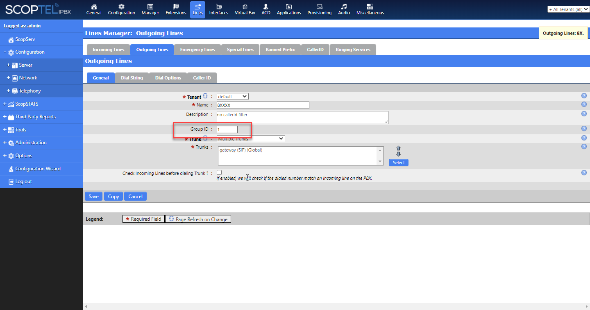Click the Copy button
Screen dimensions: 590x310
pyautogui.click(x=113, y=197)
